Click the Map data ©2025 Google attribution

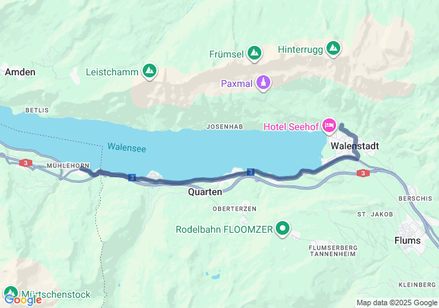tap(396, 303)
